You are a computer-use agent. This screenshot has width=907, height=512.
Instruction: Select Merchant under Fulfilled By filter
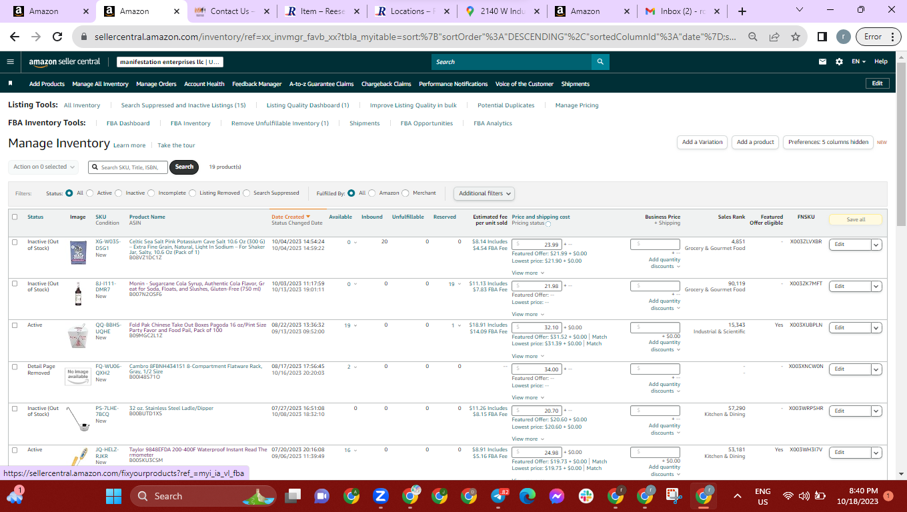(x=405, y=193)
